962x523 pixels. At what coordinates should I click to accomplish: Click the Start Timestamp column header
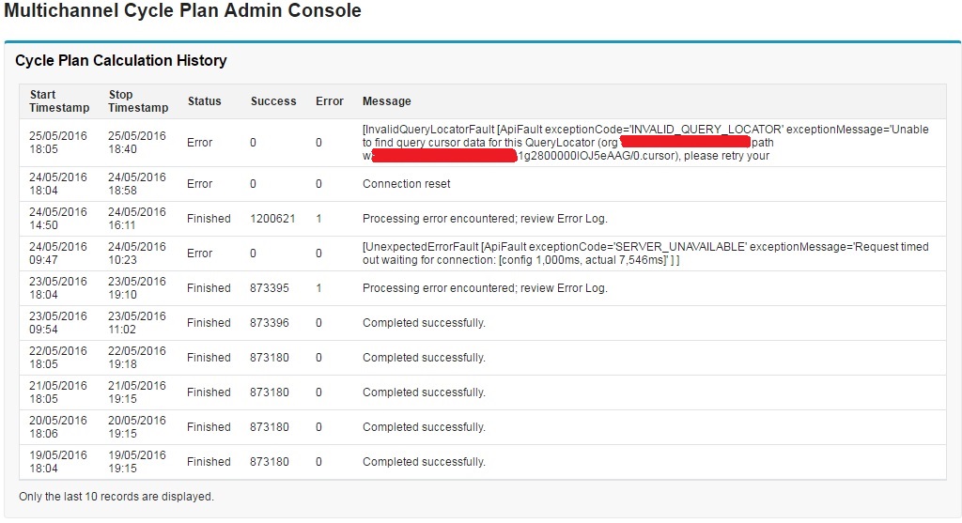59,101
